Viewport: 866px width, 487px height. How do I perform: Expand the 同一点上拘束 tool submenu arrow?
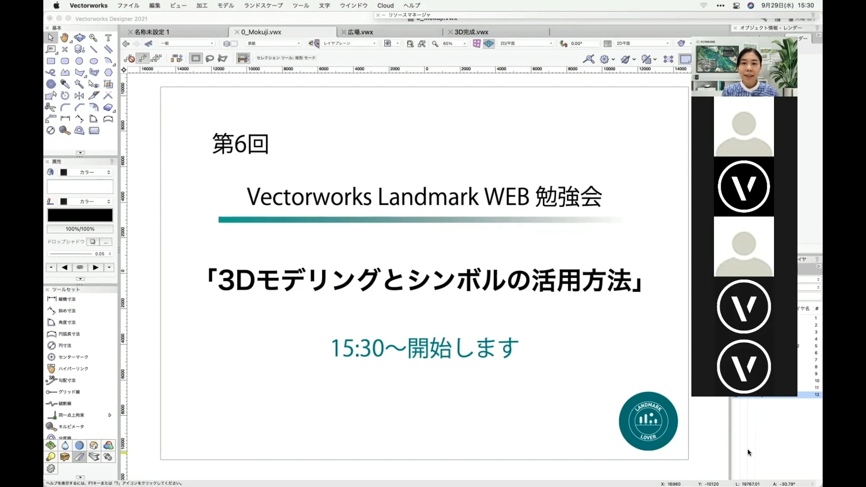110,415
